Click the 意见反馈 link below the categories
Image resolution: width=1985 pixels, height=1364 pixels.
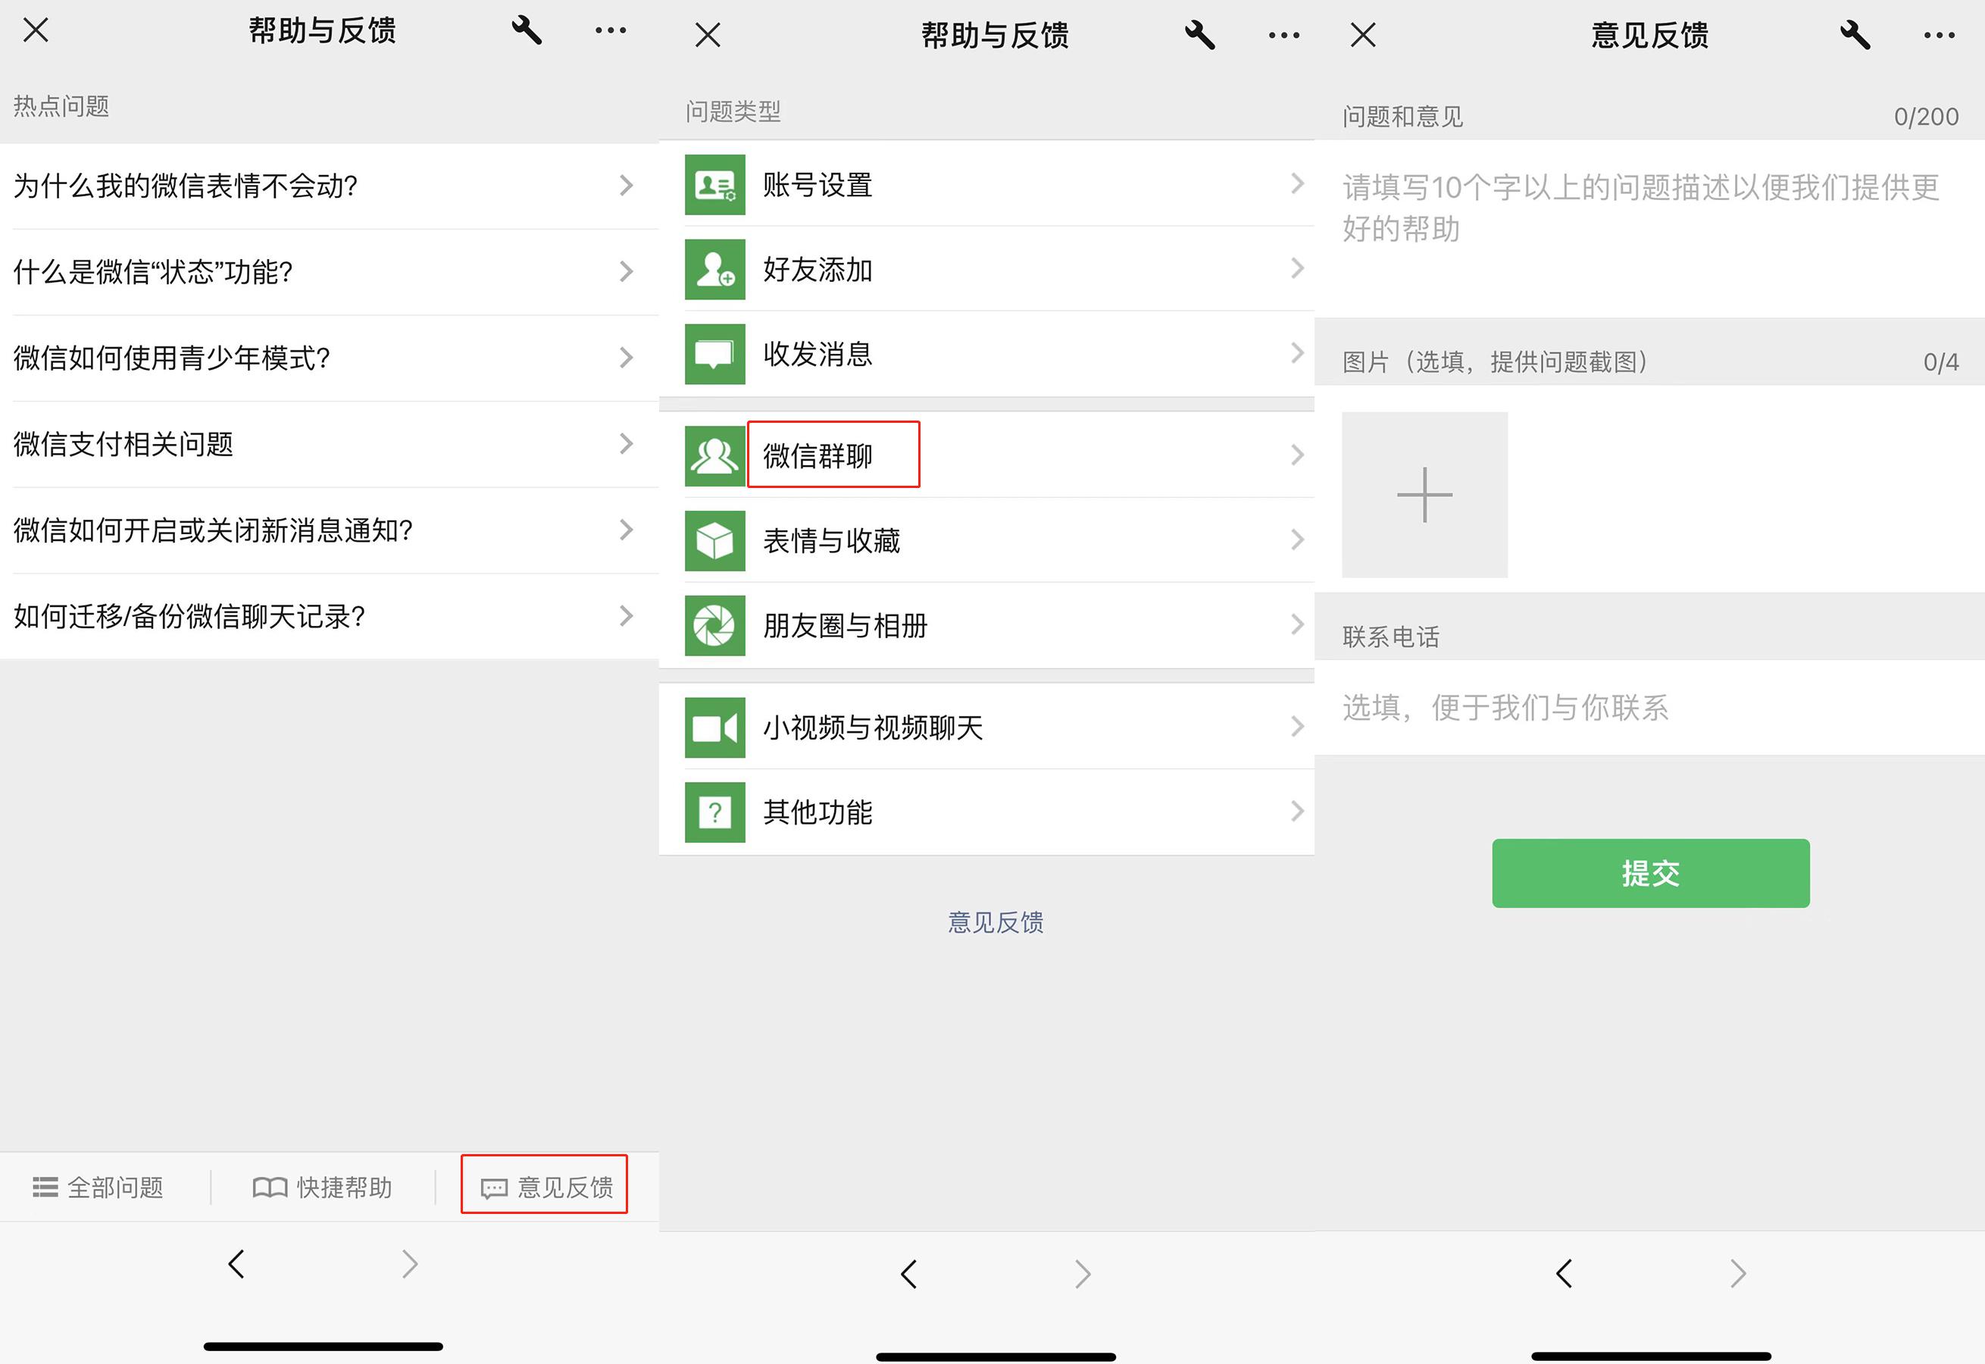994,921
